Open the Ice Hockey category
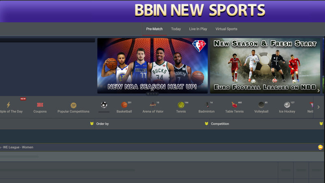The height and width of the screenshot is (183, 325). click(x=287, y=105)
